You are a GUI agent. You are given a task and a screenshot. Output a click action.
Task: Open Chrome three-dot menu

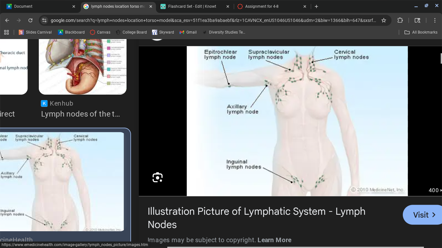435,20
